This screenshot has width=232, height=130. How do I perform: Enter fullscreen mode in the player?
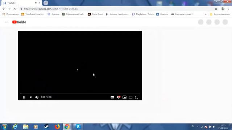137,97
